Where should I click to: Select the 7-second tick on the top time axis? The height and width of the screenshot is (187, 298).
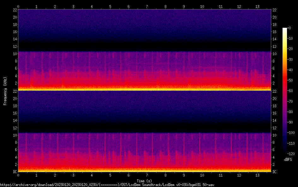147,6
